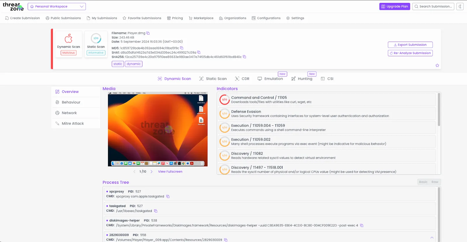Open Command and Control T1105 indicator
This screenshot has height=242, width=467.
tap(327, 100)
